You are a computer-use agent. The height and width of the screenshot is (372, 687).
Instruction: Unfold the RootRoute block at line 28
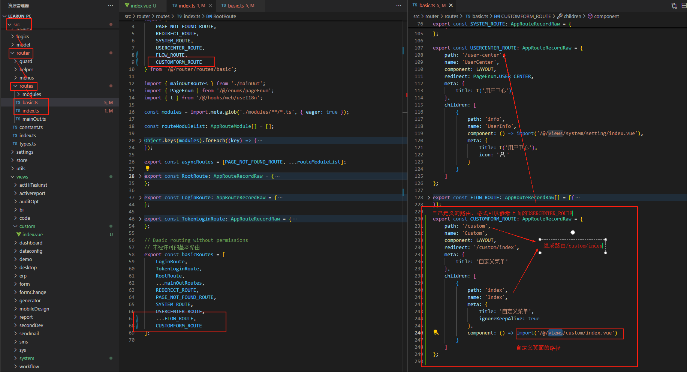point(140,176)
